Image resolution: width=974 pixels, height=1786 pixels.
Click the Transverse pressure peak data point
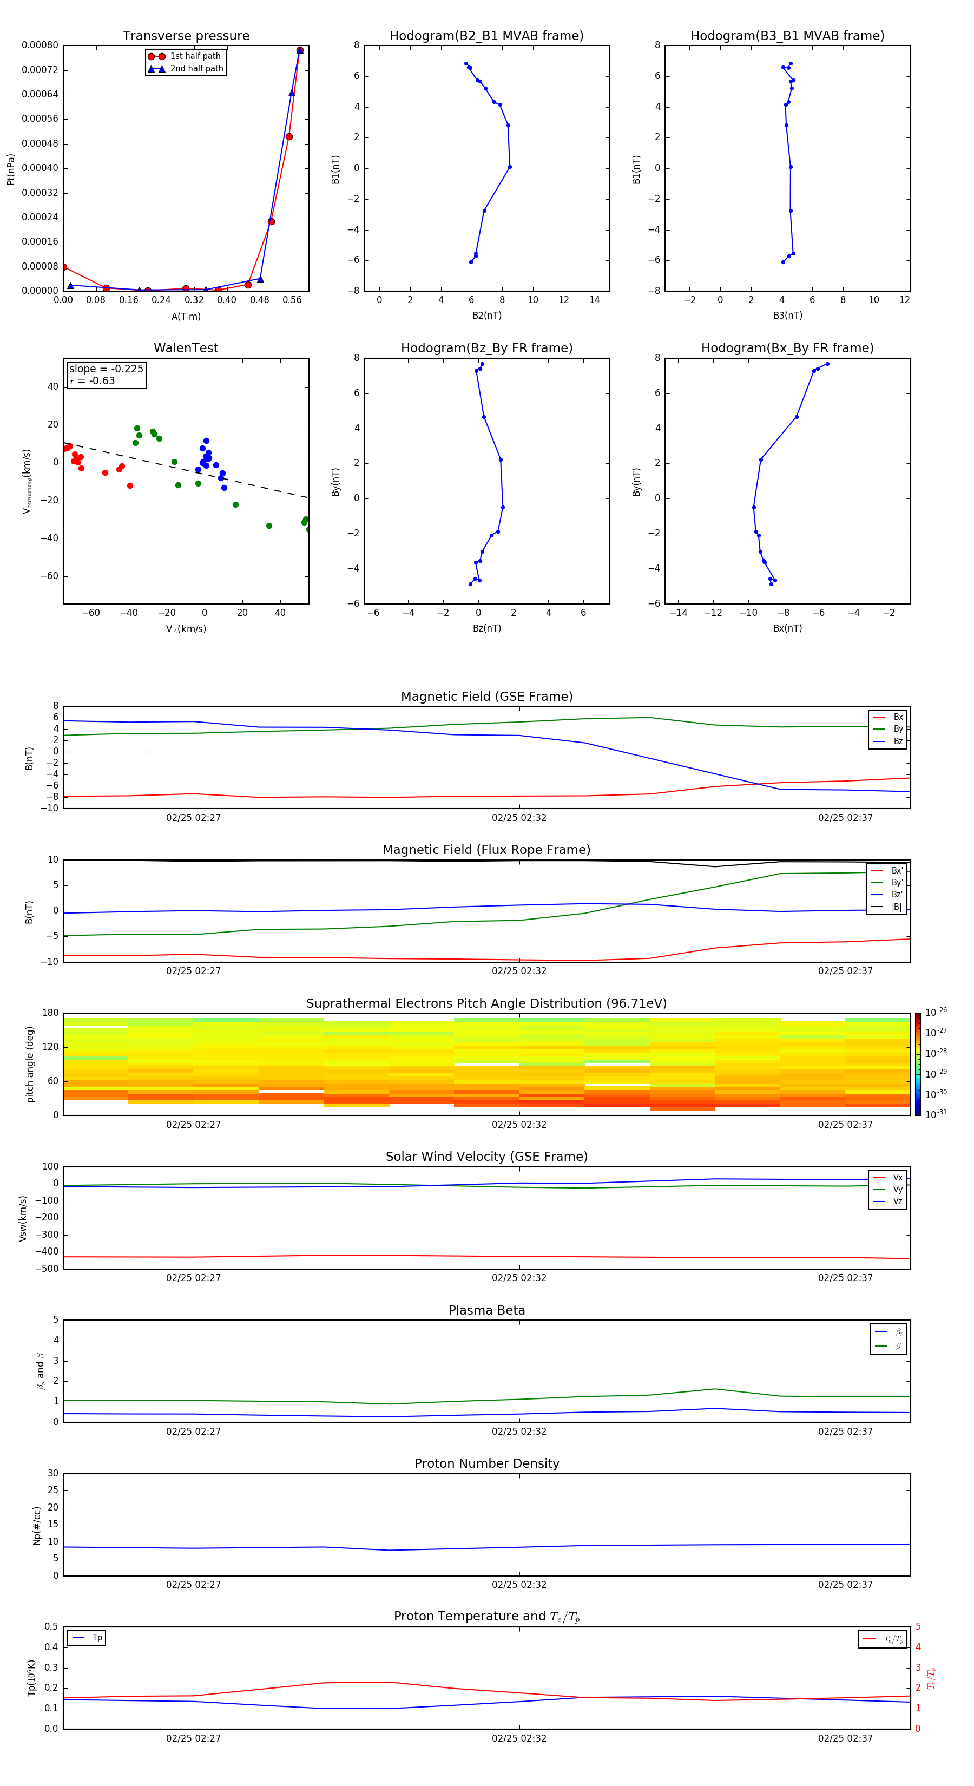pyautogui.click(x=299, y=50)
